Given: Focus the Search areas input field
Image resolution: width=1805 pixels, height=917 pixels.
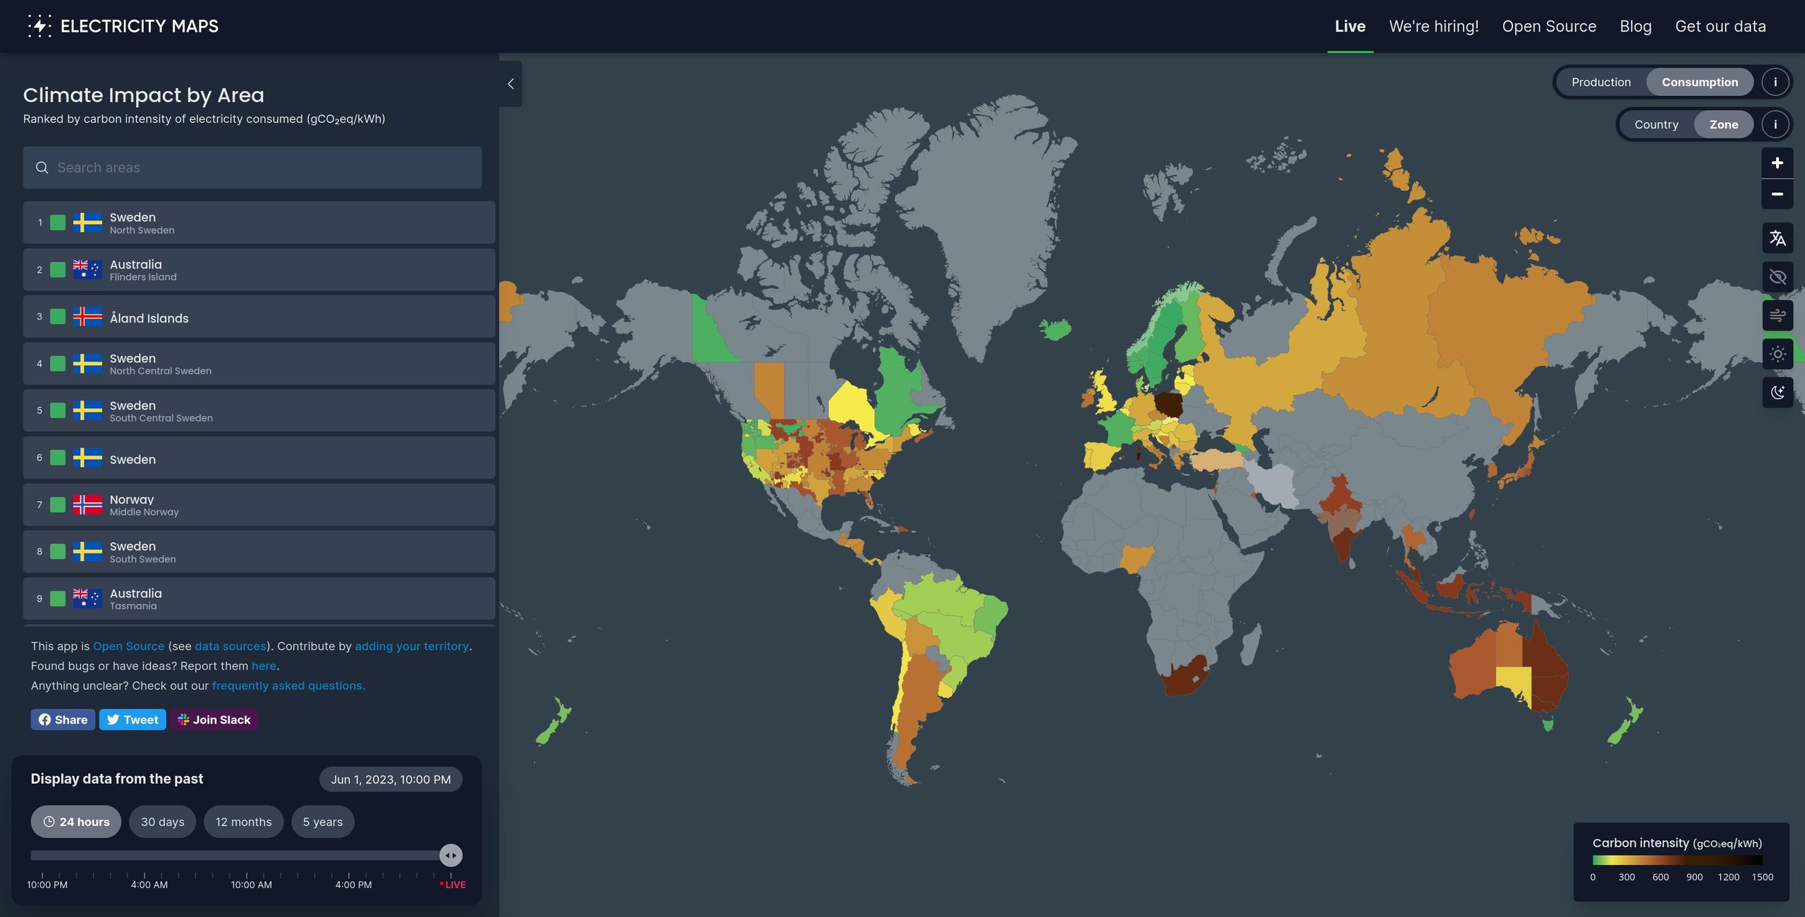Looking at the screenshot, I should point(252,168).
